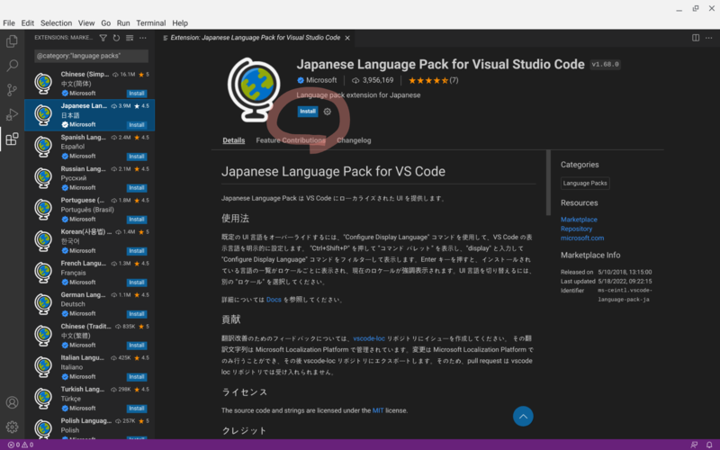Screen dimensions: 720x450
Task: Switch to the Details tab
Action: pyautogui.click(x=234, y=140)
